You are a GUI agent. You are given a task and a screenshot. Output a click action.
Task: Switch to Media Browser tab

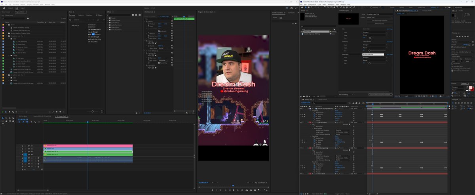click(x=6, y=12)
